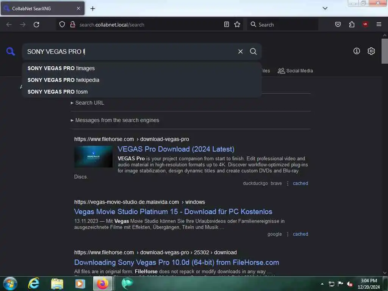Focus the Firefox Search box
This screenshot has width=388, height=291.
(x=283, y=25)
